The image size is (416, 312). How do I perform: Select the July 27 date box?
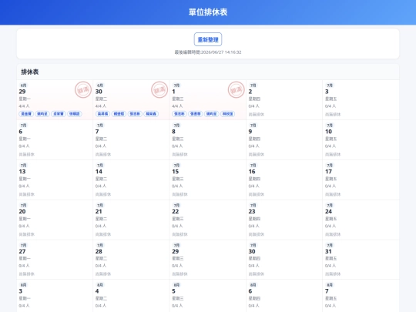click(55, 260)
